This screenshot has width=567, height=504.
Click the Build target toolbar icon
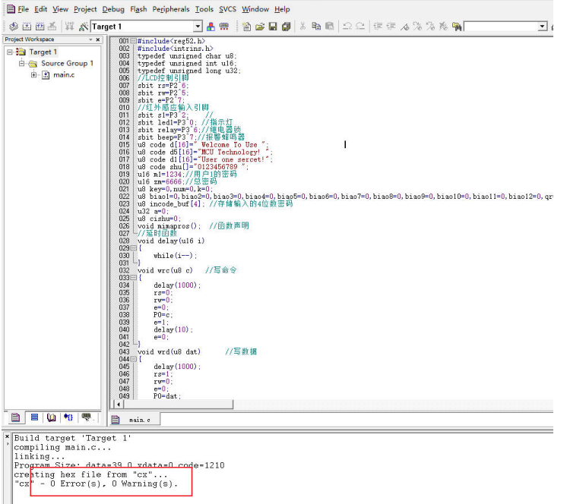click(x=27, y=27)
